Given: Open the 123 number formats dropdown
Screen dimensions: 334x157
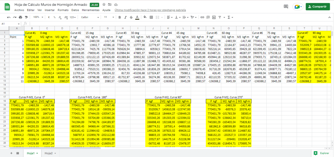Looking at the screenshot, I should [x=73, y=17].
